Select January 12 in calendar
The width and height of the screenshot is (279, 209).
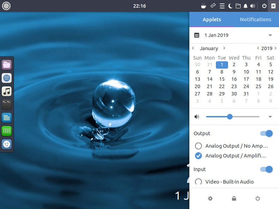point(271,72)
